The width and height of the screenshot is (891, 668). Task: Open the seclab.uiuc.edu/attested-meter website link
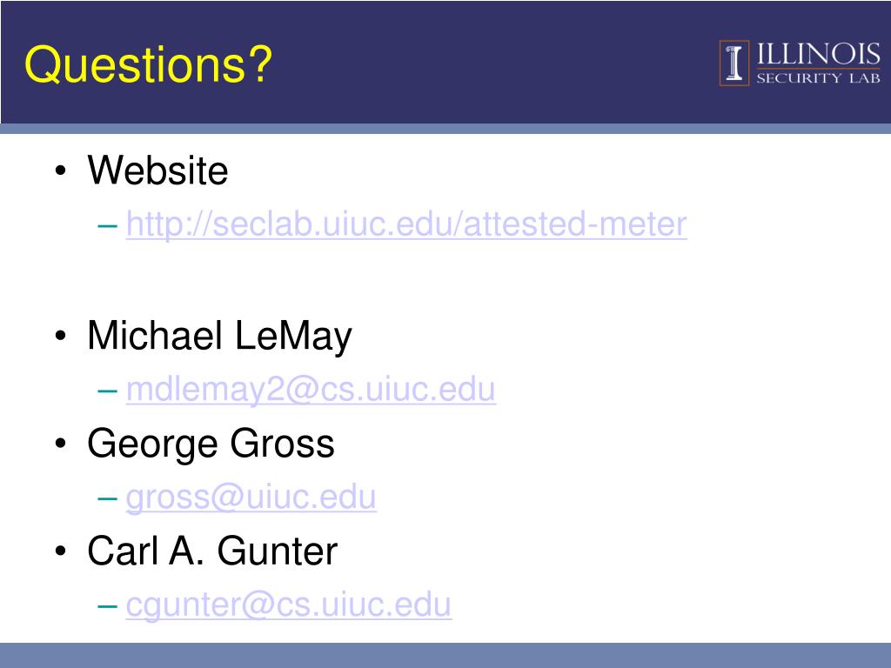pos(407,224)
